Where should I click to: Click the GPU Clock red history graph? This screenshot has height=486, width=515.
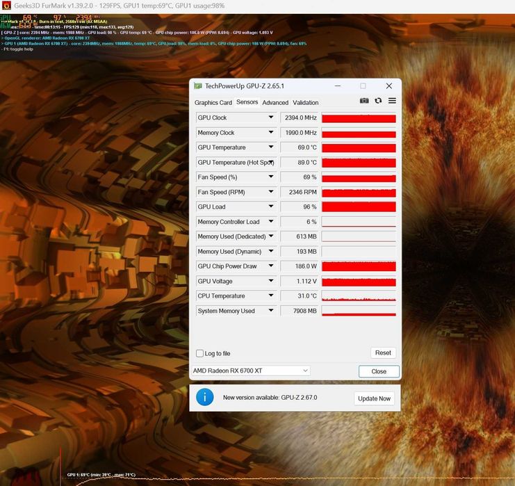tap(359, 118)
